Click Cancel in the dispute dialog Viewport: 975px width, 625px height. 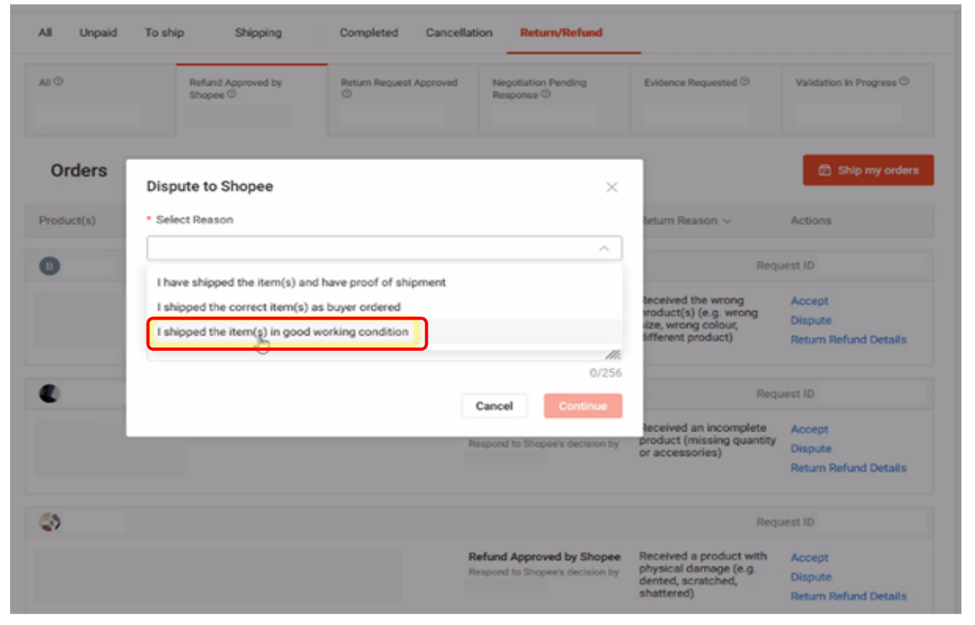(494, 406)
